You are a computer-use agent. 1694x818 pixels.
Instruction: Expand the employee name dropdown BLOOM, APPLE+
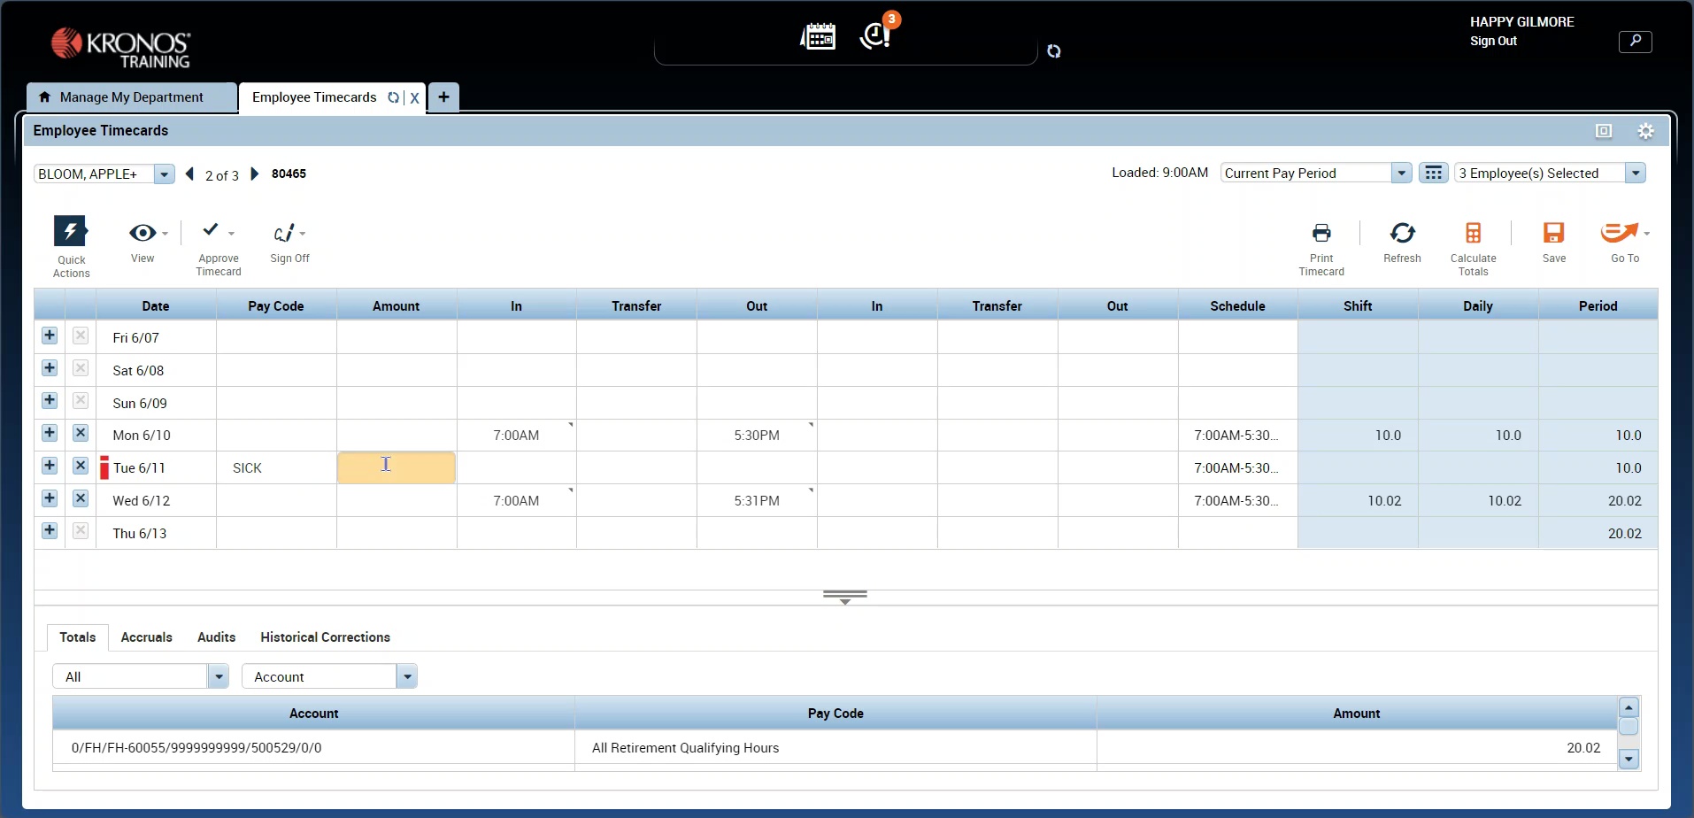pyautogui.click(x=164, y=174)
